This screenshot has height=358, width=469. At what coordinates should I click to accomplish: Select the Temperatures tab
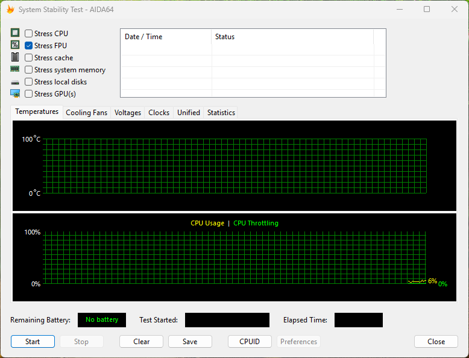37,111
